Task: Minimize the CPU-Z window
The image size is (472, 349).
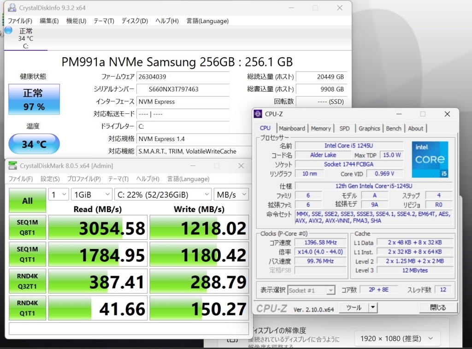Action: (x=399, y=114)
